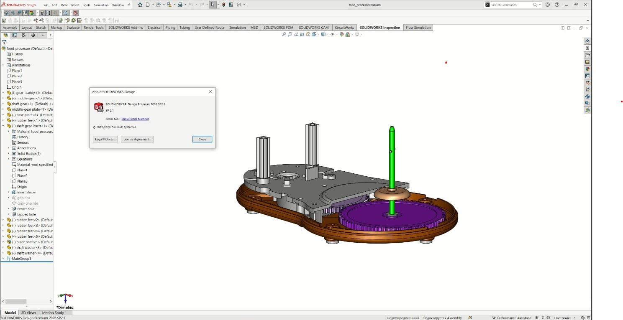Collapse the shaft gear insert<1> node
Screen dimensions: 623x320
(x=3, y=126)
